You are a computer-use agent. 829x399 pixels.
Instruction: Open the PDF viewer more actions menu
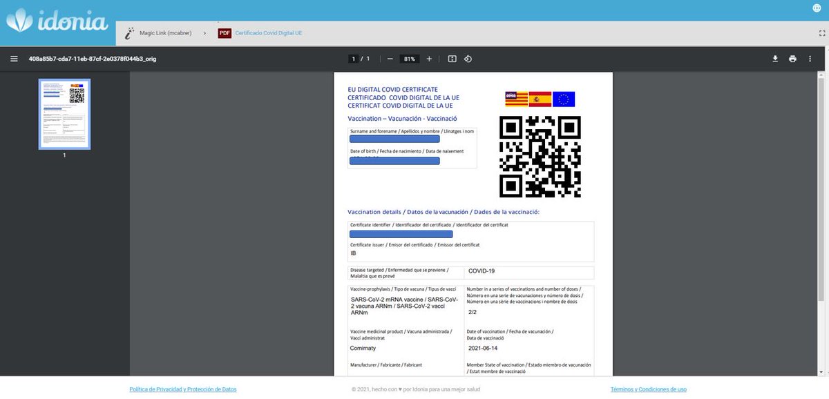point(810,59)
